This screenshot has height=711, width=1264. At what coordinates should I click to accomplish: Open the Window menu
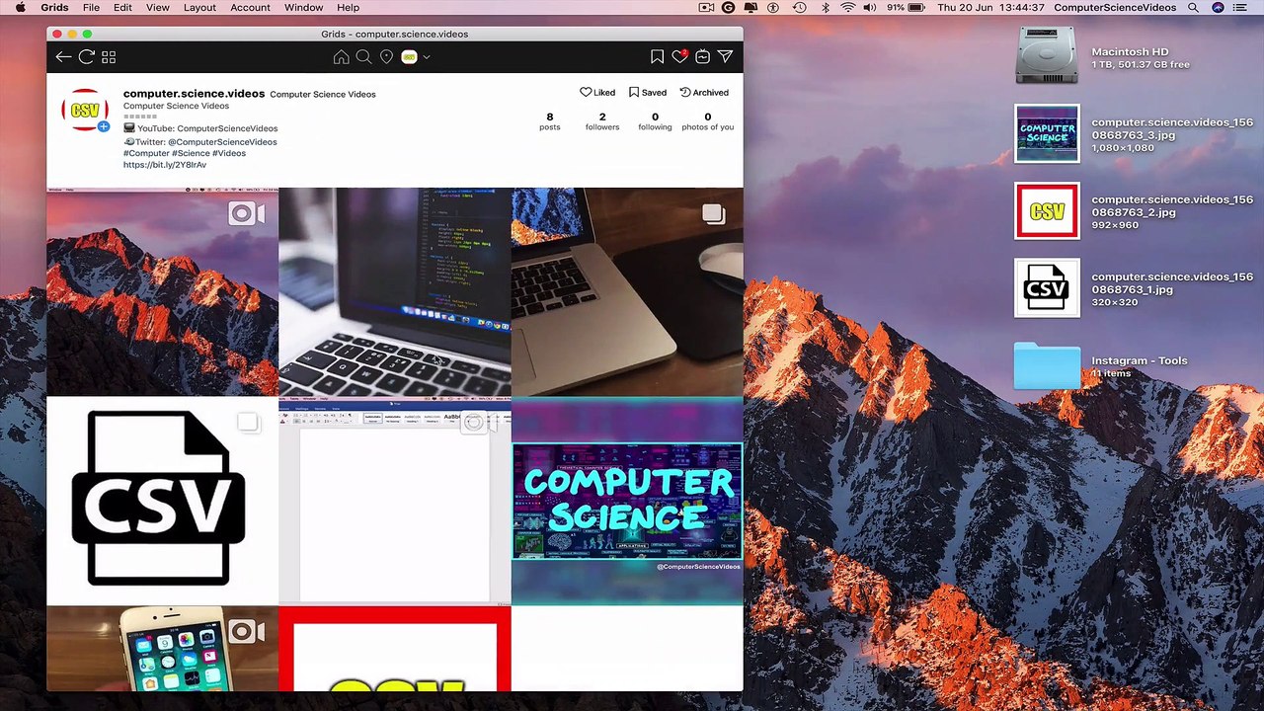click(303, 8)
